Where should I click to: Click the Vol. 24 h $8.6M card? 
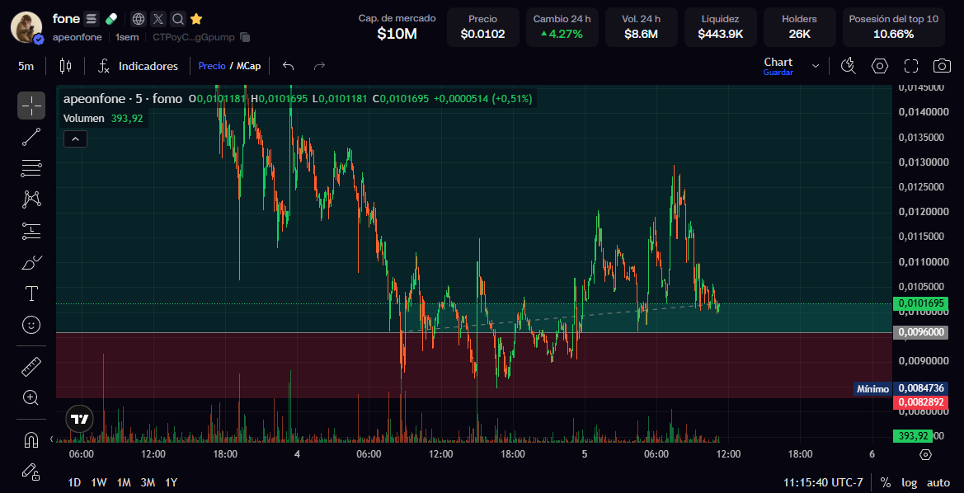642,27
